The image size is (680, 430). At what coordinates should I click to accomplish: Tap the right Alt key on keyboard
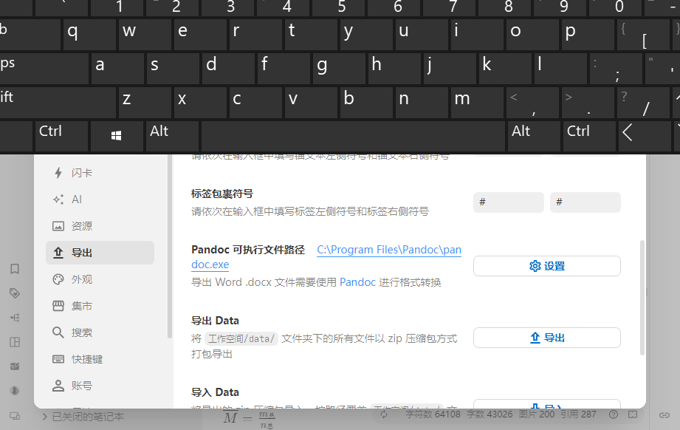point(533,136)
